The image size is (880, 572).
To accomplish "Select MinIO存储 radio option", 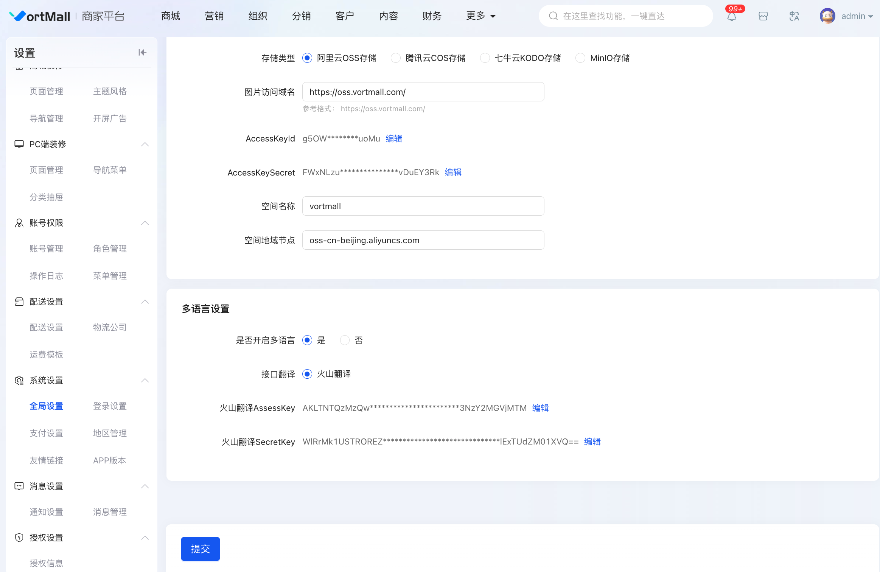I will coord(580,58).
